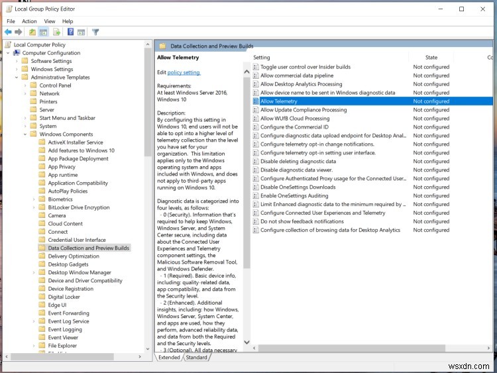This screenshot has height=373, width=497.
Task: Click folder icon beside App Privacy
Action: pyautogui.click(x=42, y=167)
